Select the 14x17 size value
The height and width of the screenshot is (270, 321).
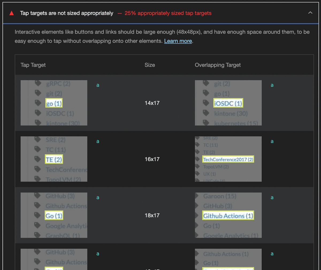tap(152, 103)
